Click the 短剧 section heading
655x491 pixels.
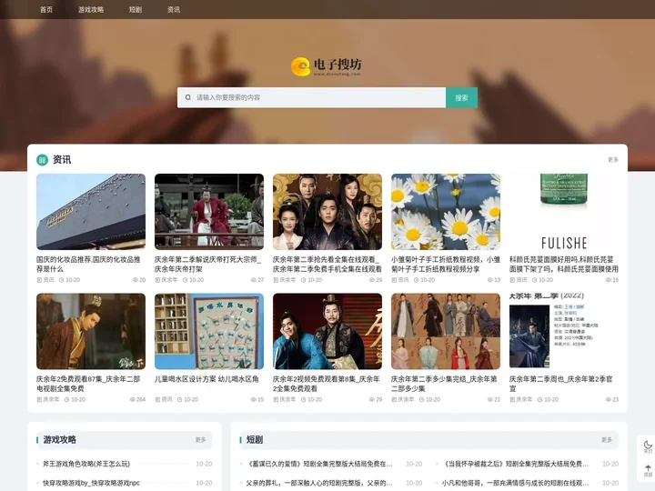coord(255,440)
